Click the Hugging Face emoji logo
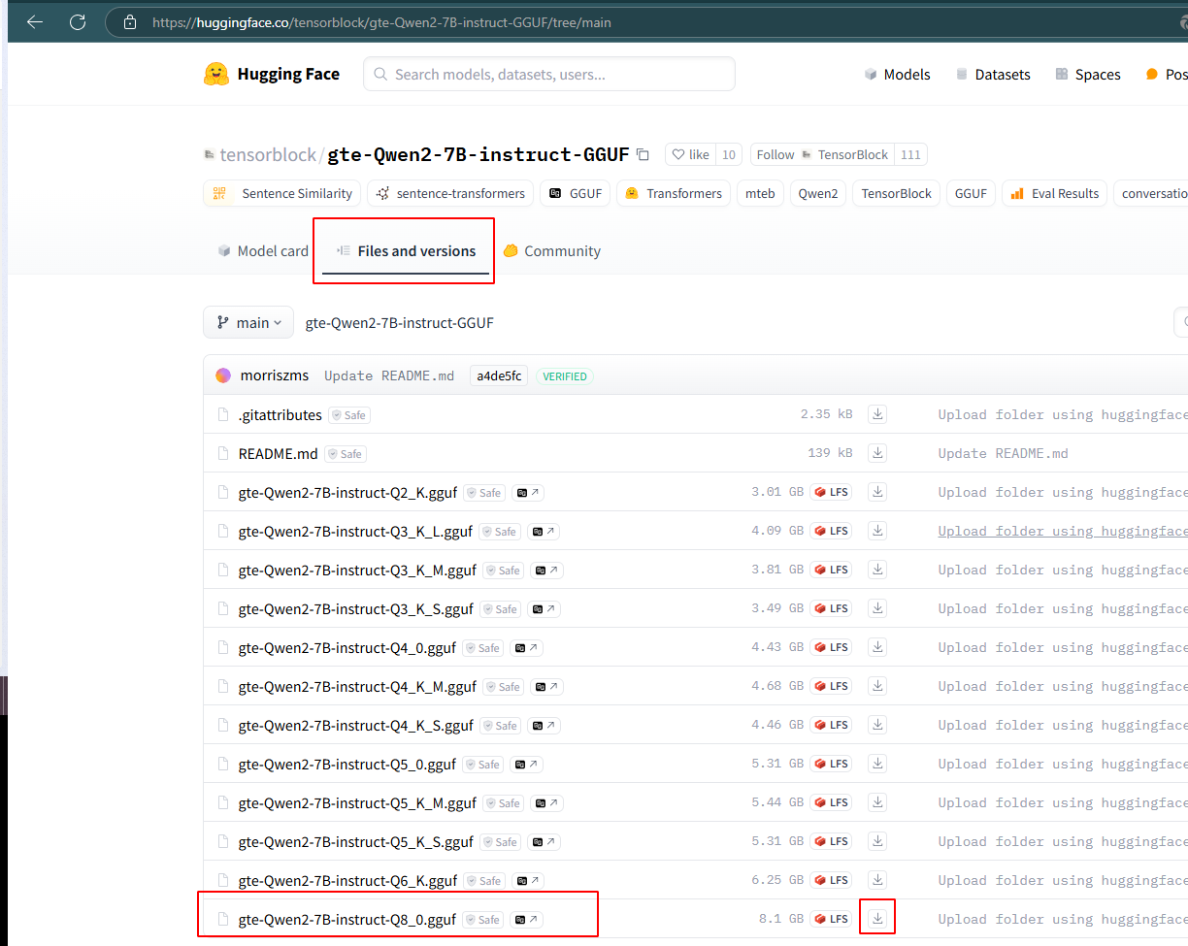 point(215,74)
